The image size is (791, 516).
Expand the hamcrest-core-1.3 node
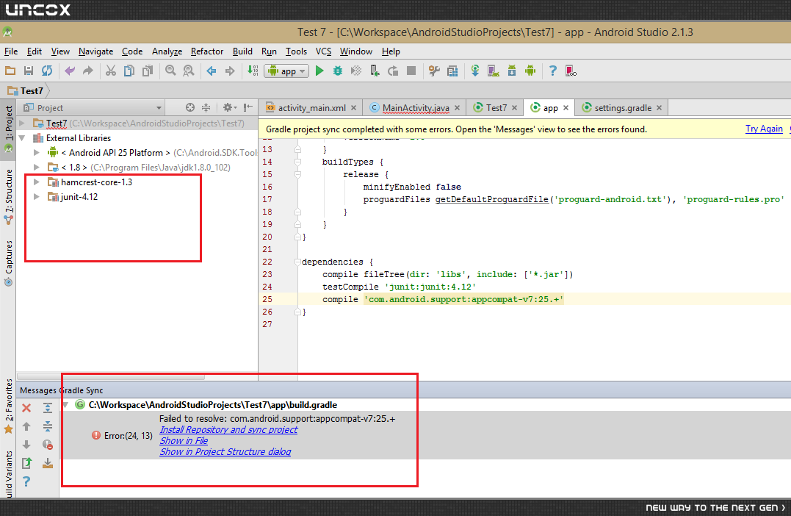point(37,182)
